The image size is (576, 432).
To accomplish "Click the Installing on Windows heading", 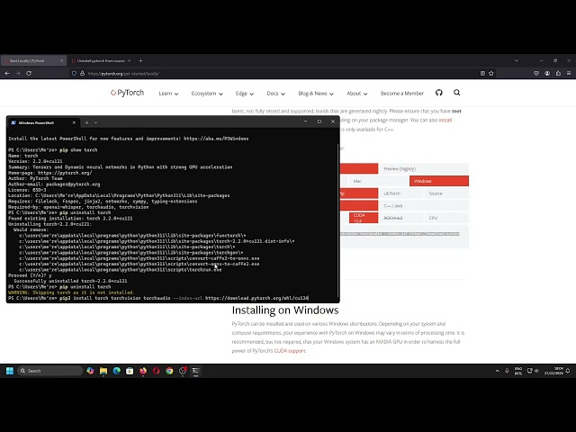I will (x=285, y=310).
